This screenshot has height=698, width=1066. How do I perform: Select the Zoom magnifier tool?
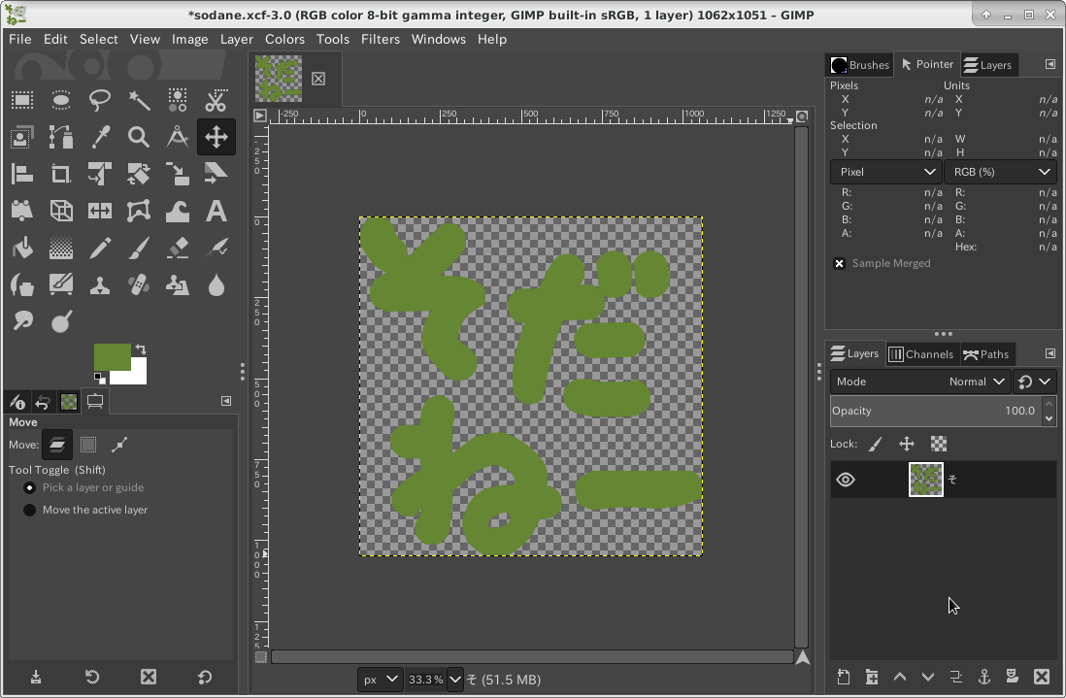coord(139,137)
